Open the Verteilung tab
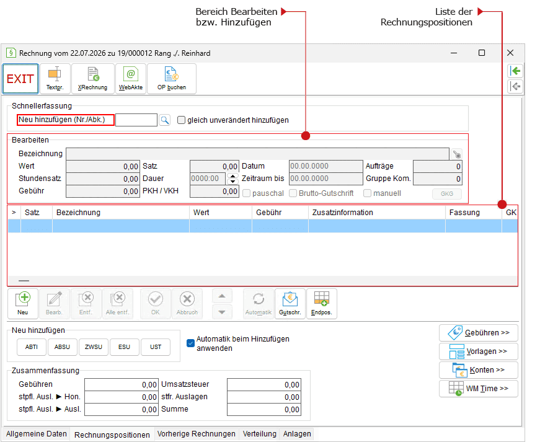This screenshot has width=535, height=442. click(260, 434)
